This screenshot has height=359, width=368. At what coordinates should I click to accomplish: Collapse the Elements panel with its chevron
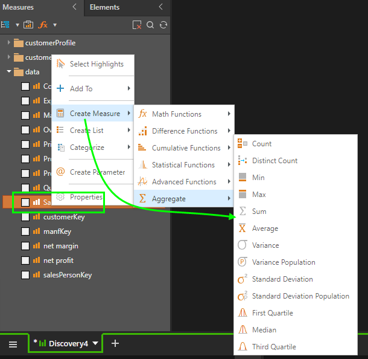click(161, 7)
